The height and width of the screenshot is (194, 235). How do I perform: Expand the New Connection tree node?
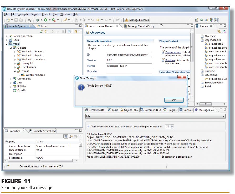click(7, 36)
